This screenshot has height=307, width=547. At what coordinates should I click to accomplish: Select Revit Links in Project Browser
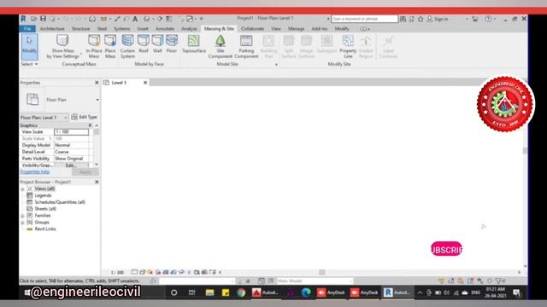[45, 229]
